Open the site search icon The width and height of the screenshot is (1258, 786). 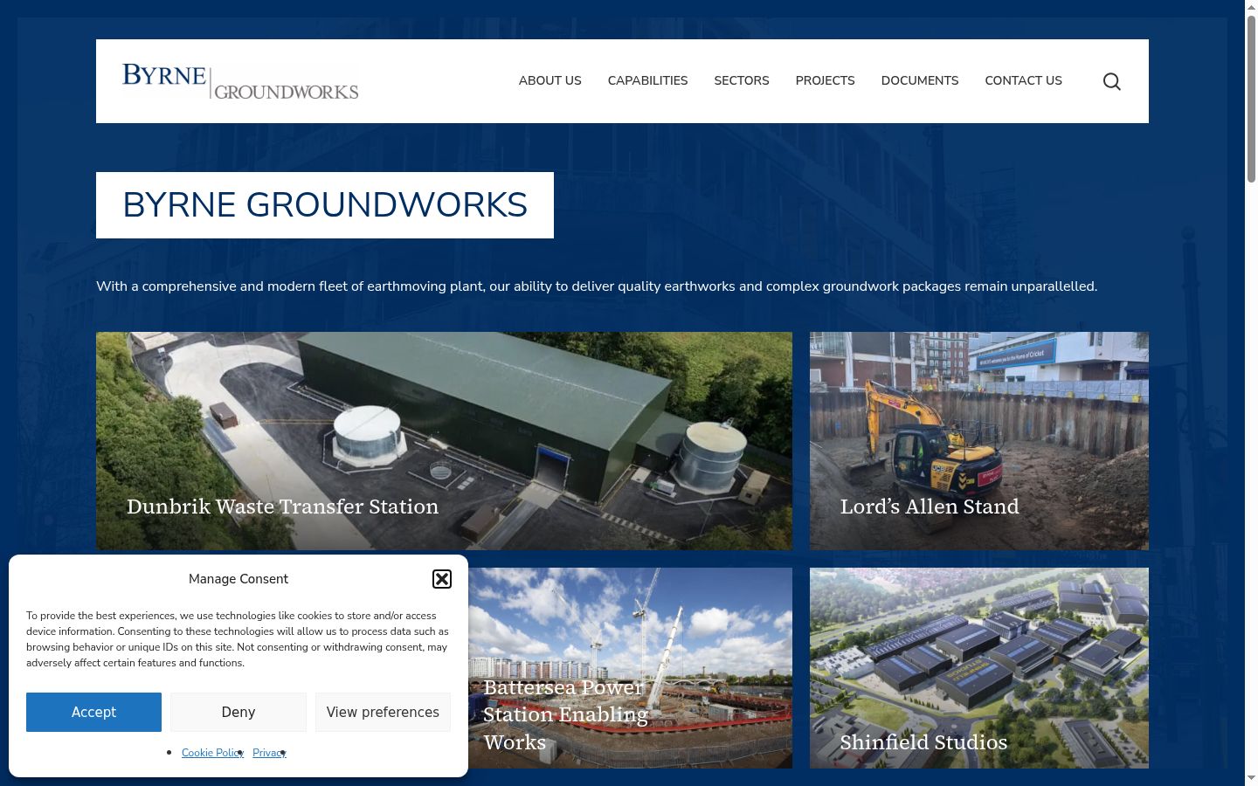(x=1111, y=81)
